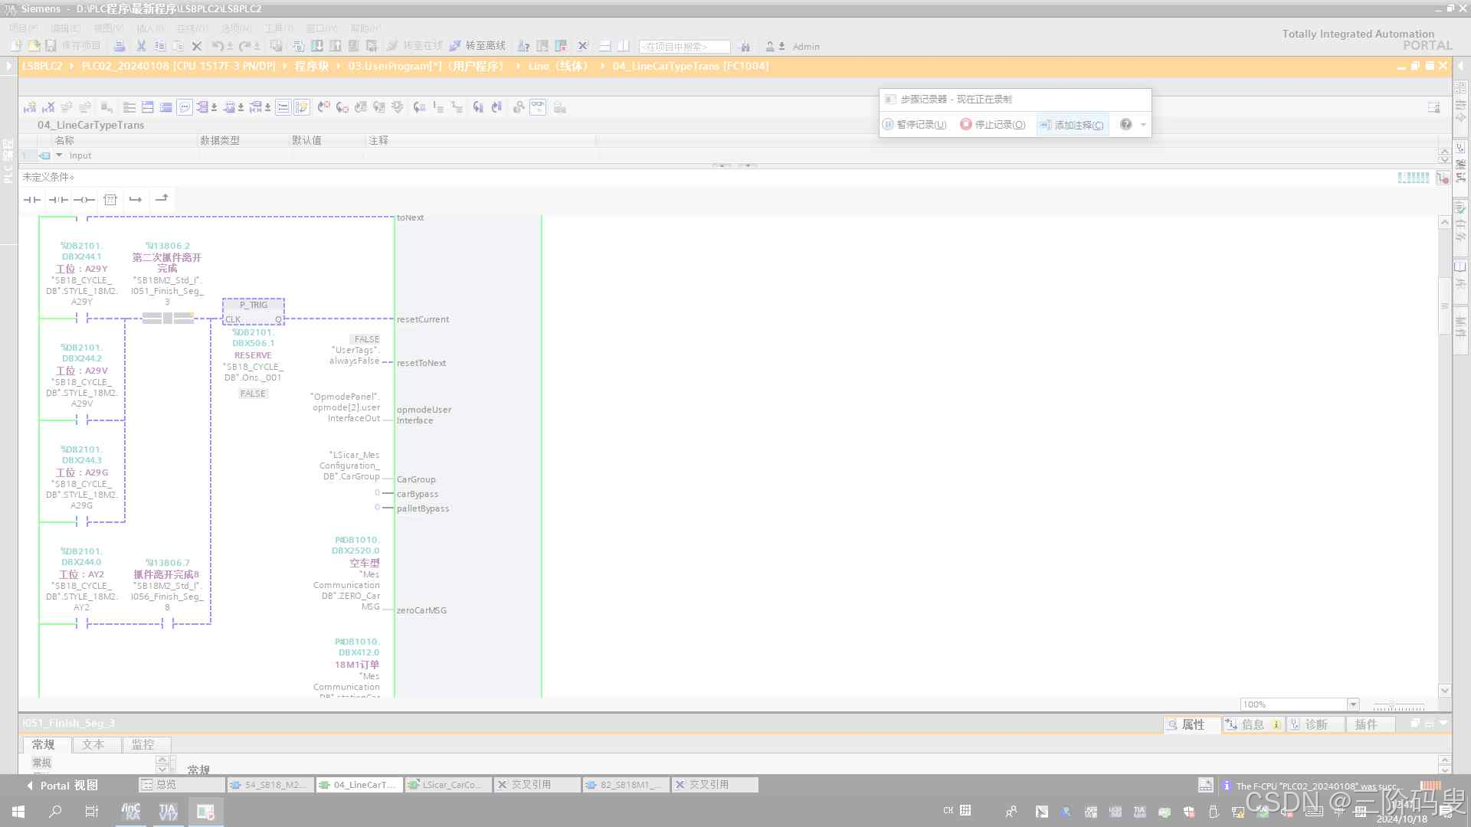The height and width of the screenshot is (827, 1471).
Task: Insert normally closed contact
Action: (58, 200)
